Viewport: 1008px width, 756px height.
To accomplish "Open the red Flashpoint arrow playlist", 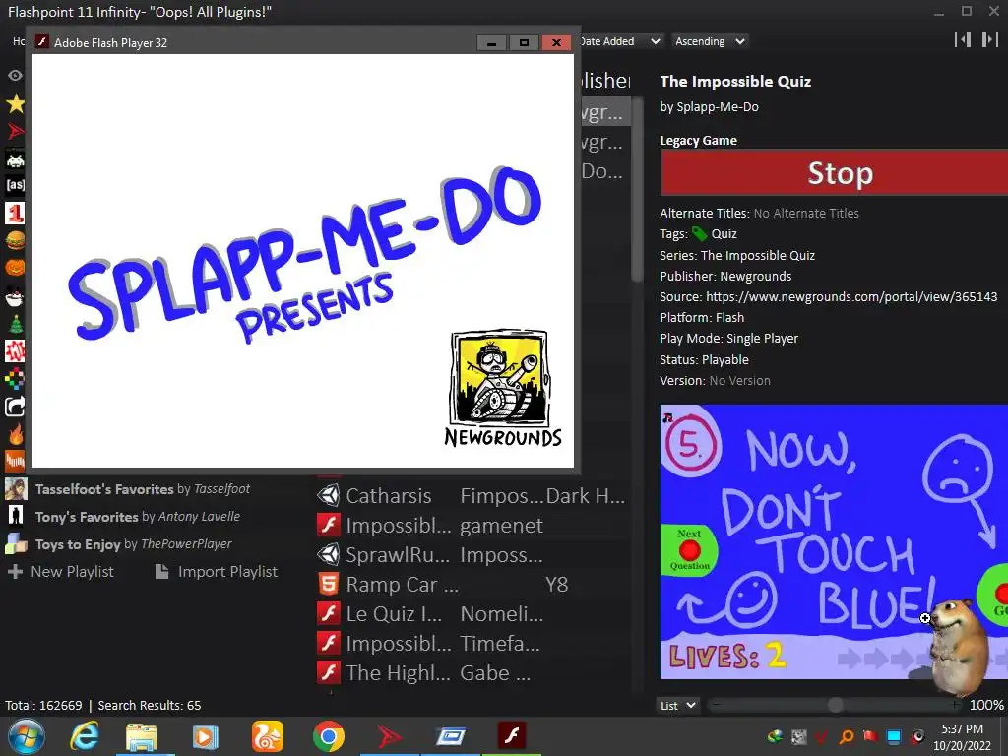I will pos(15,131).
